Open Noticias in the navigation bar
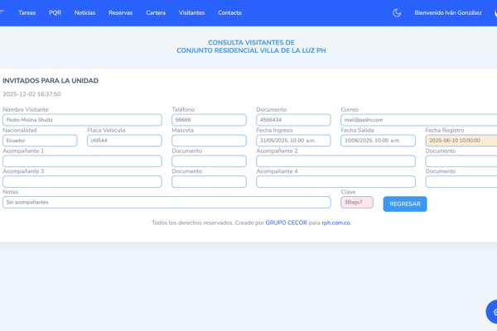The image size is (497, 331). click(x=84, y=12)
